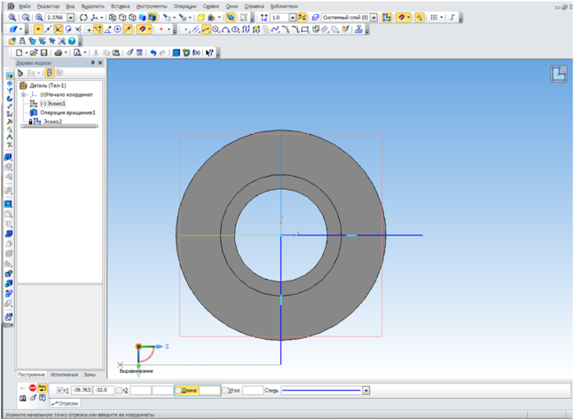Screen dimensions: 574x420
Task: Click the solid blue shaded display icon
Action: pyautogui.click(x=143, y=17)
